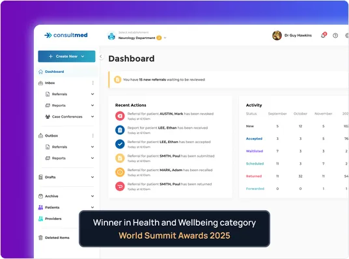Expand Inbox Referrals chevron
This screenshot has height=259, width=349.
(x=92, y=94)
